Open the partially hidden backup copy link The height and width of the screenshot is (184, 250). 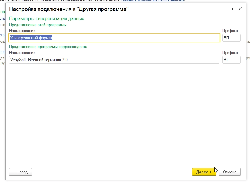153,1
